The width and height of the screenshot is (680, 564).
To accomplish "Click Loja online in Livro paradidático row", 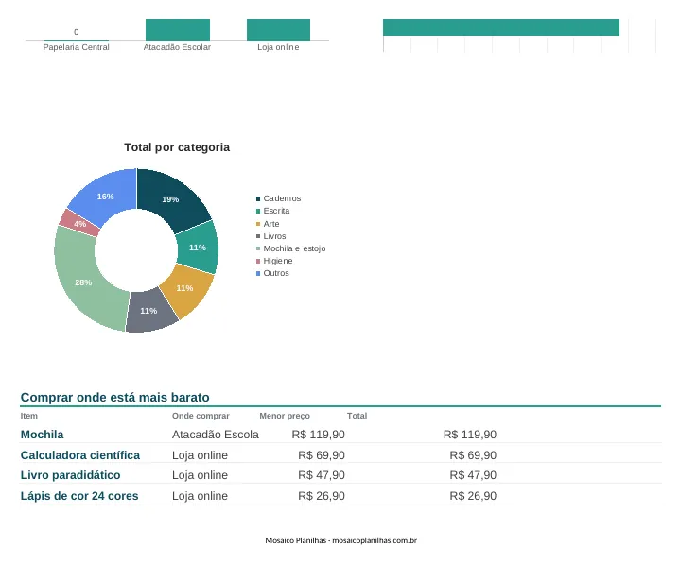I will (x=200, y=475).
